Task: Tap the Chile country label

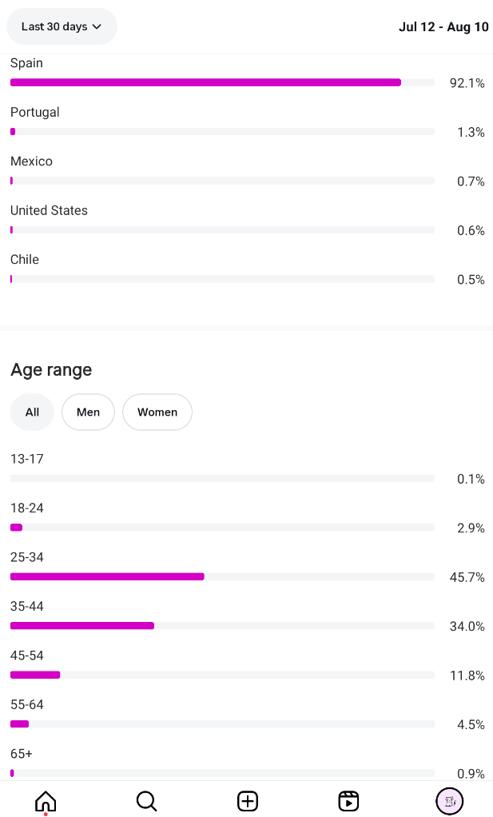Action: pos(25,260)
